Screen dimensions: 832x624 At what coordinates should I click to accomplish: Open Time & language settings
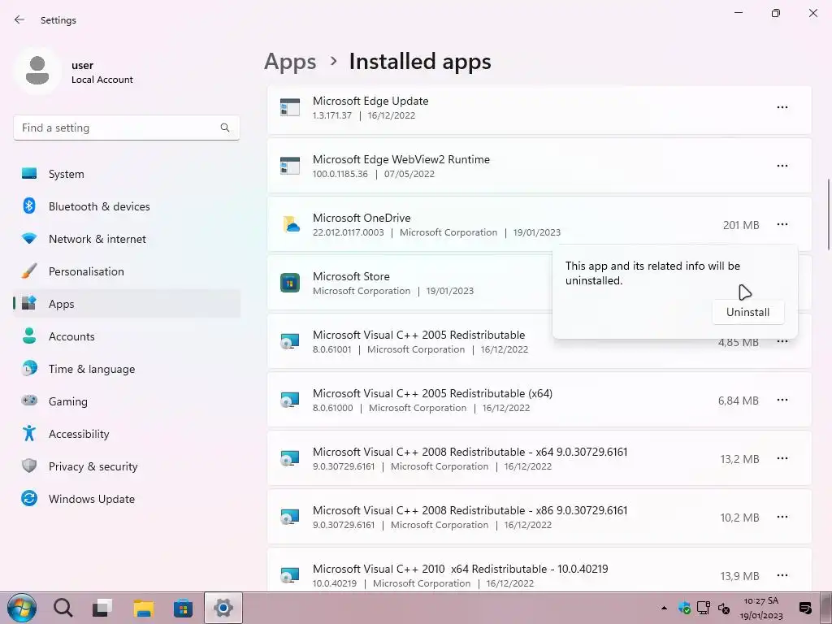(x=127, y=369)
